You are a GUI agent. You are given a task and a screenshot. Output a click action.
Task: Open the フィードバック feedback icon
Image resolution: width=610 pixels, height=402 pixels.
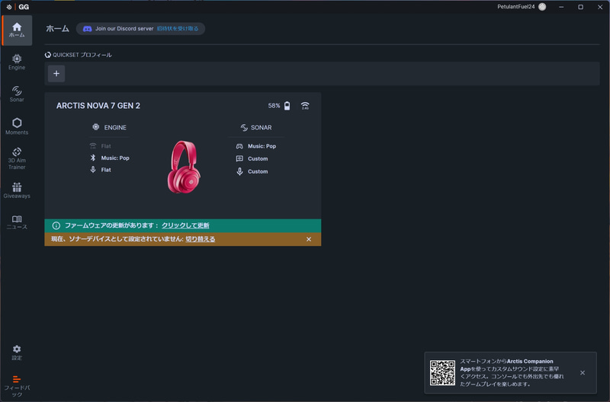click(x=17, y=386)
